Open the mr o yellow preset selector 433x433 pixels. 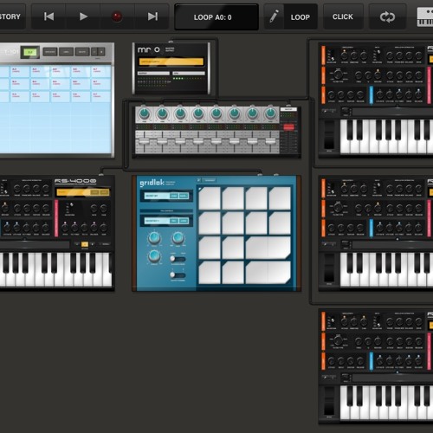tap(171, 61)
